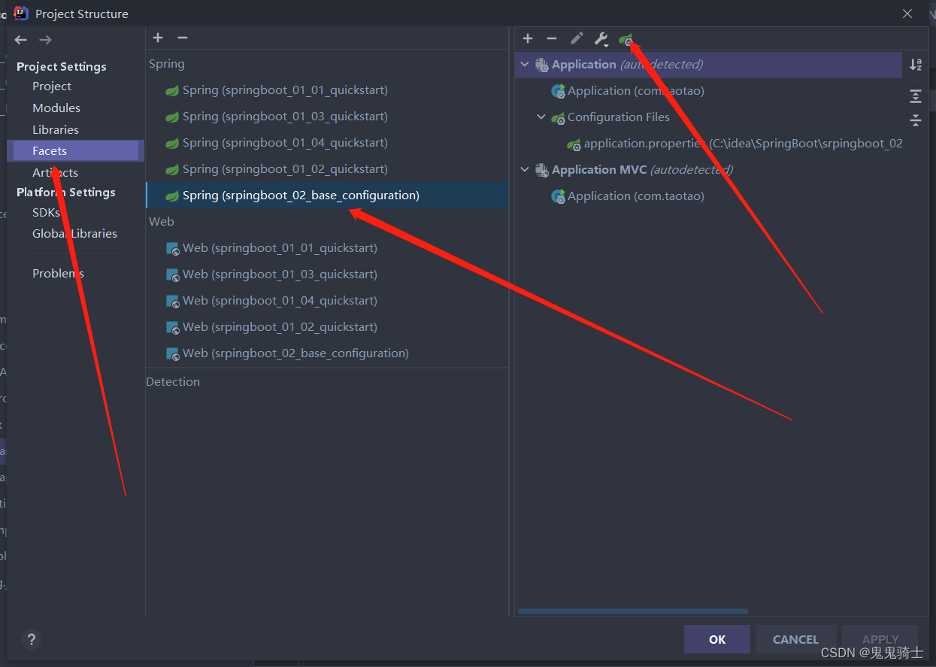Click the Configuration Files leaf icon
Viewport: 936px width, 667px height.
558,118
